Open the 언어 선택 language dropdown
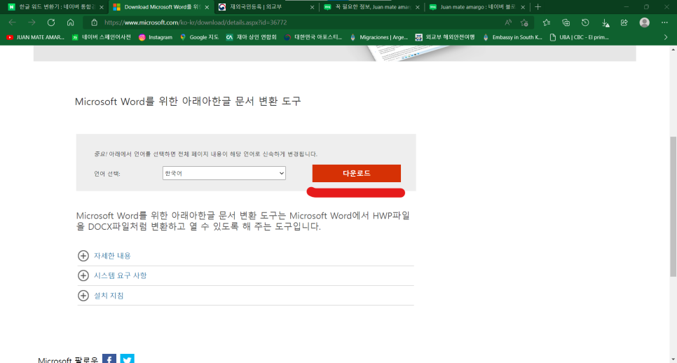Image resolution: width=677 pixels, height=363 pixels. 224,173
